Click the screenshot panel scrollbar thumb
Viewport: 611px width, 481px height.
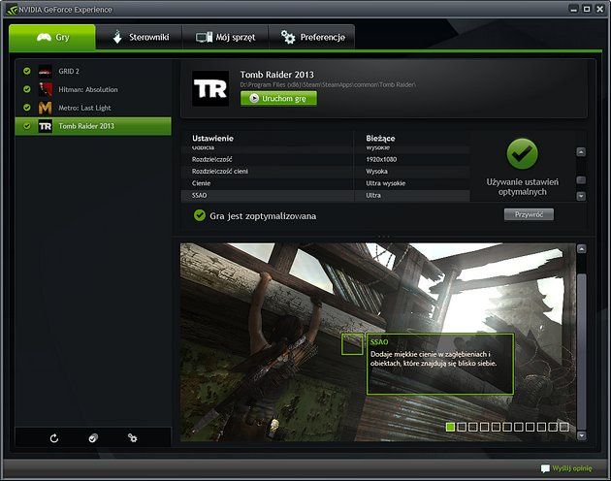point(581,352)
